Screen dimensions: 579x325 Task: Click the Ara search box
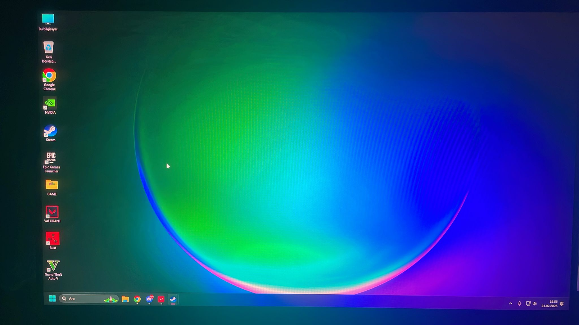[x=84, y=299]
